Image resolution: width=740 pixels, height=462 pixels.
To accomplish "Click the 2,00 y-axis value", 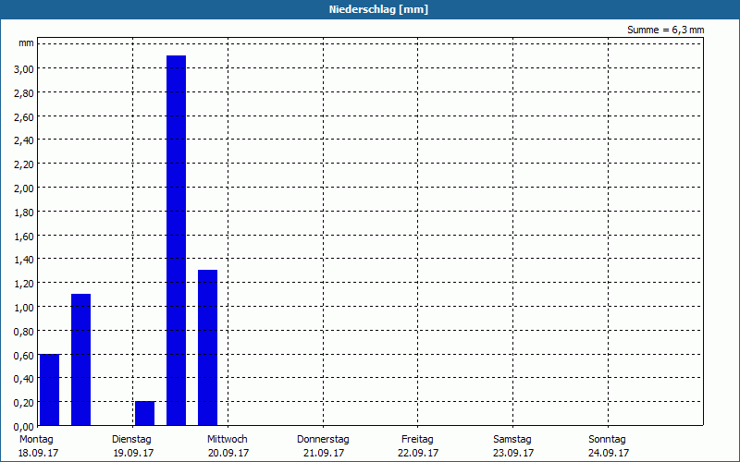I will tap(24, 188).
